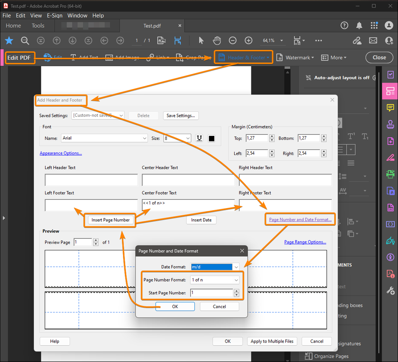Increase the Top margin with up stepper
Viewport: 398px width, 362px height.
pos(272,136)
